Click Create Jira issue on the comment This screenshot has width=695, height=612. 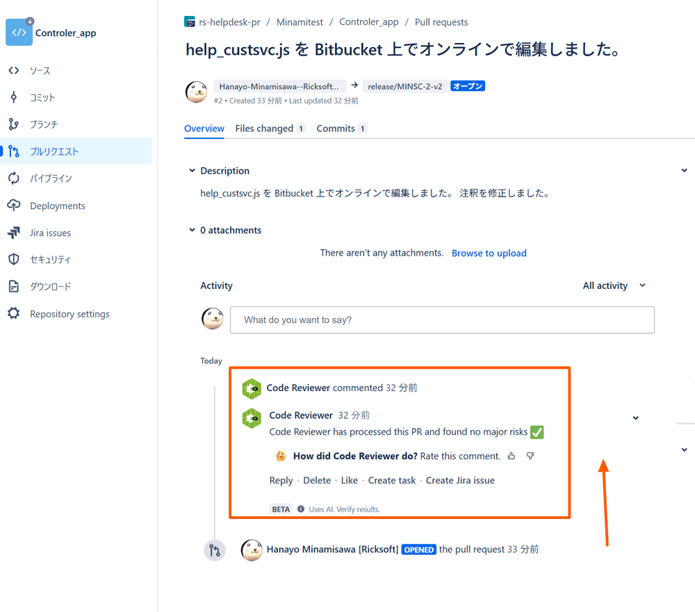[x=460, y=481]
